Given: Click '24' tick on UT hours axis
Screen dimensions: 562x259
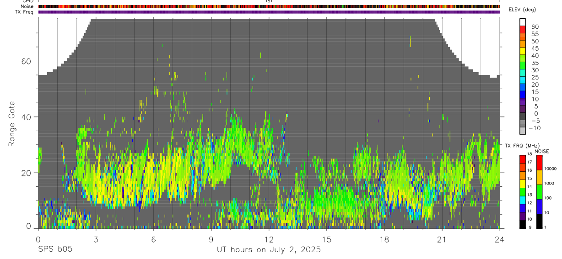Looking at the screenshot, I should 500,239.
